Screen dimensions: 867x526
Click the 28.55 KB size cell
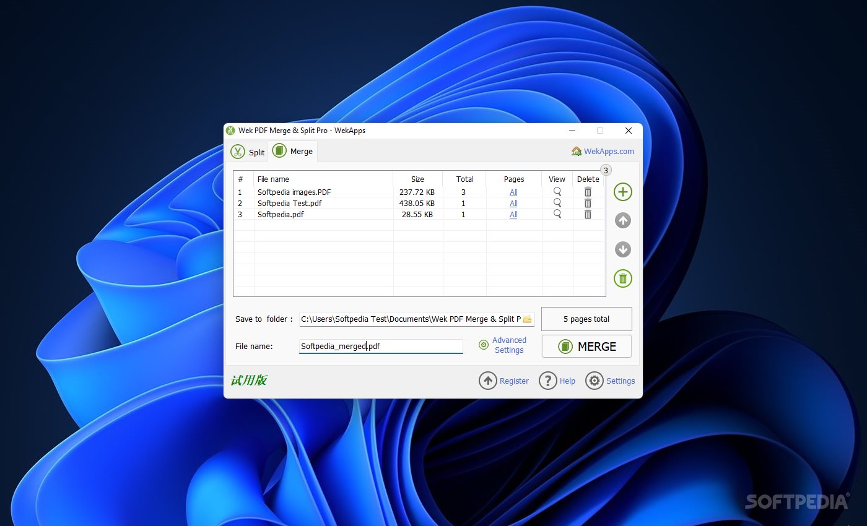[417, 214]
